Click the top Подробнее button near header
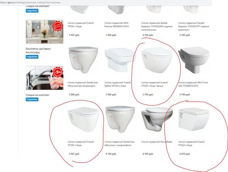This screenshot has height=172, width=228. pos(32,11)
